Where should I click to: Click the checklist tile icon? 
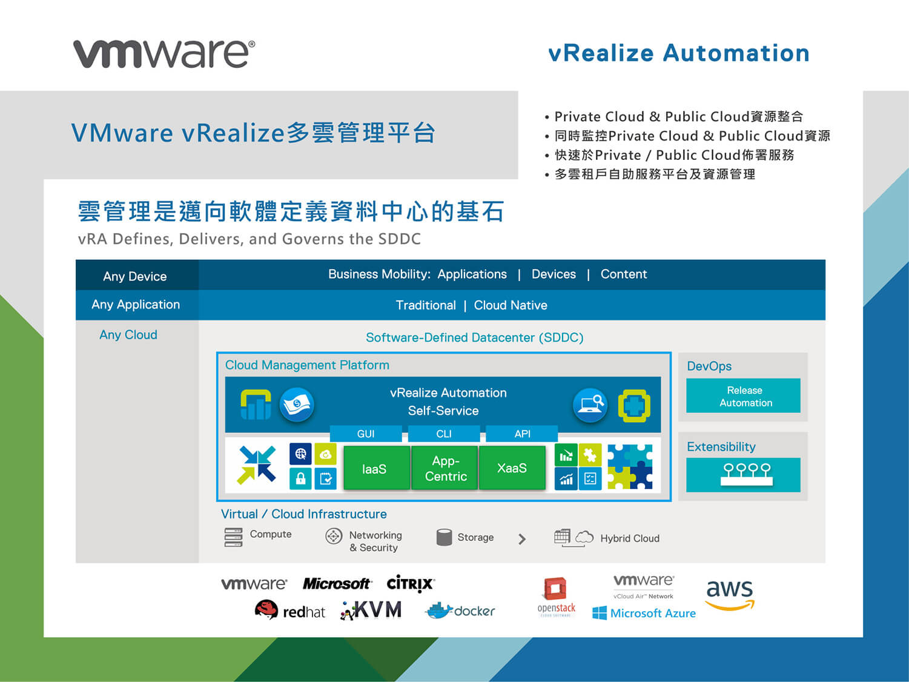(x=590, y=478)
